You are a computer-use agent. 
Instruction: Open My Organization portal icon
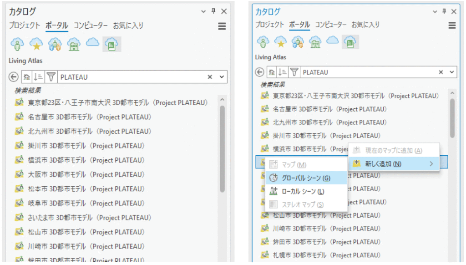[x=73, y=44]
